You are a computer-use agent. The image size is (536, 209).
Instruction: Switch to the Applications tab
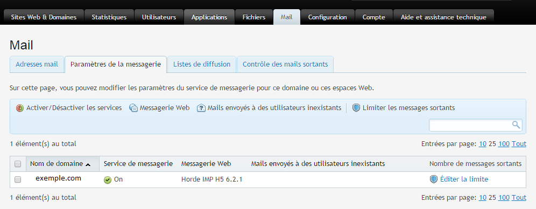pyautogui.click(x=209, y=17)
